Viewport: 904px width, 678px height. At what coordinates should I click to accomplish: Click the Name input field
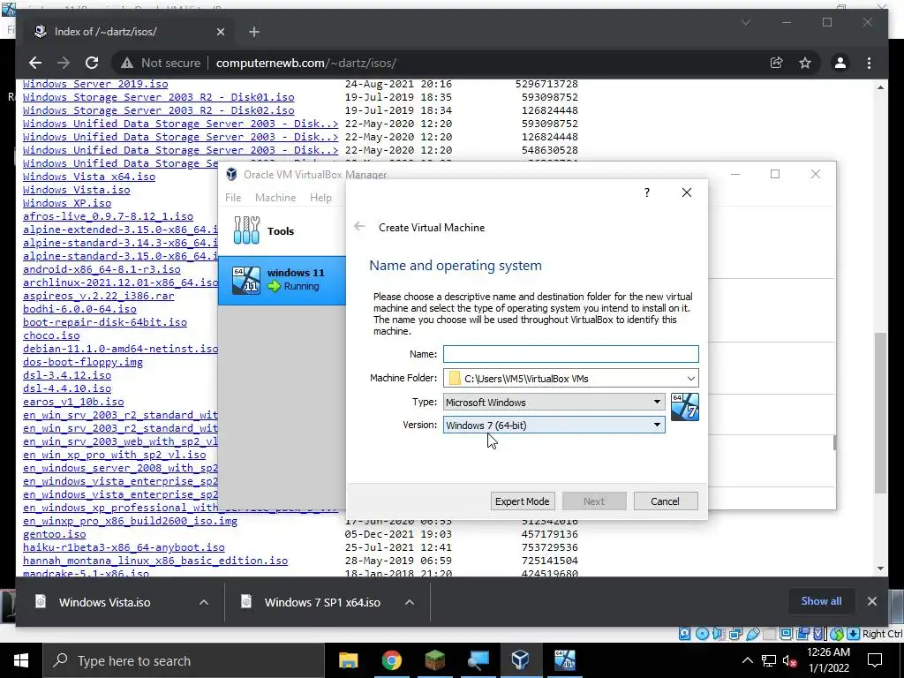[x=571, y=354]
